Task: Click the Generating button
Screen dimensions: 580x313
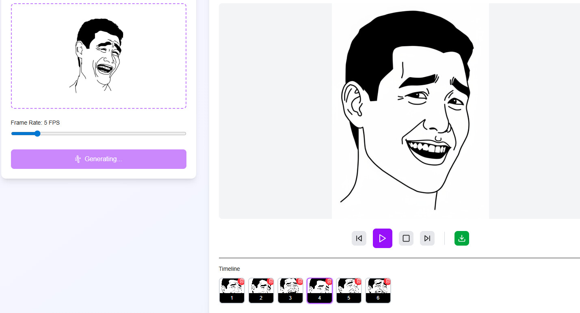Action: click(99, 159)
